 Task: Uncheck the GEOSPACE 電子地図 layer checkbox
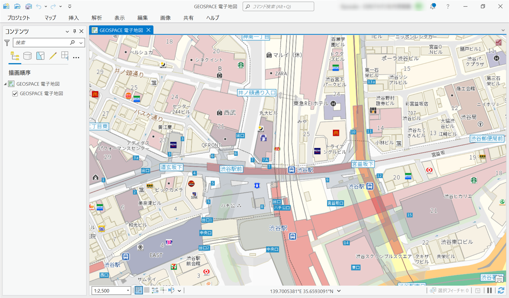pos(15,94)
